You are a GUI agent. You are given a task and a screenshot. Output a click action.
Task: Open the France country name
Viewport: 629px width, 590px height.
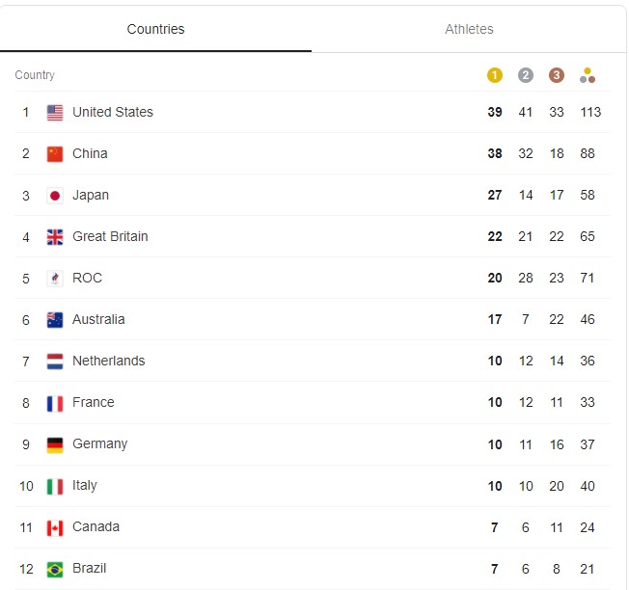pyautogui.click(x=93, y=402)
